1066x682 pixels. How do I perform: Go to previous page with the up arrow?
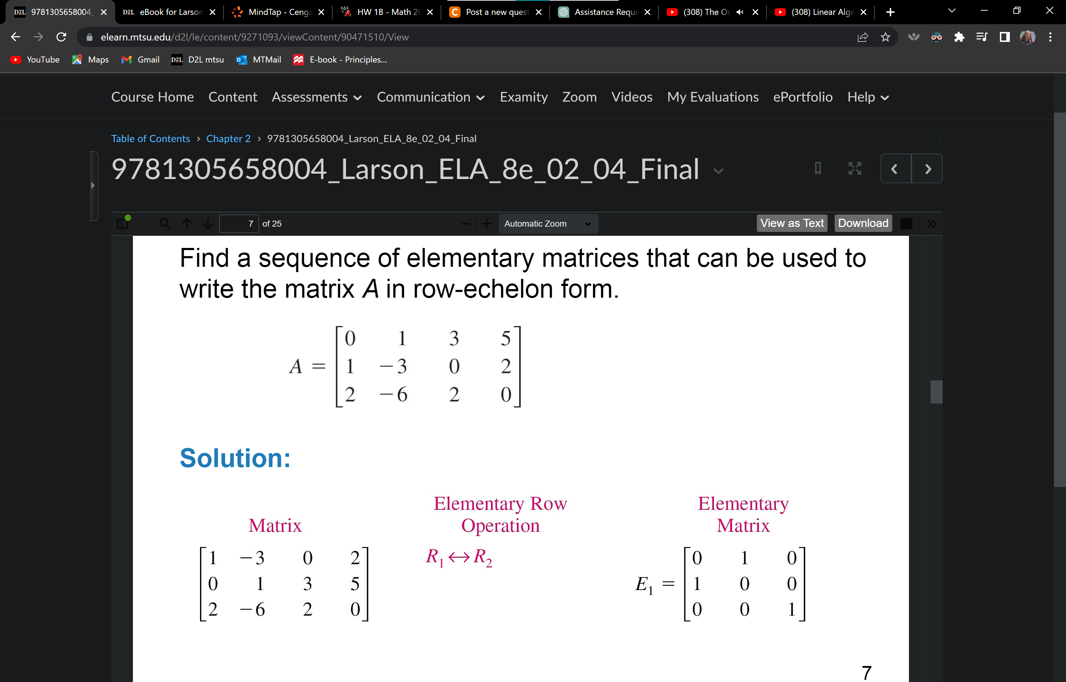(187, 223)
